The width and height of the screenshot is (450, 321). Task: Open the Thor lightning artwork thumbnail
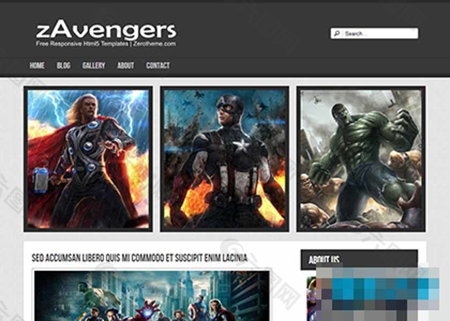[88, 159]
